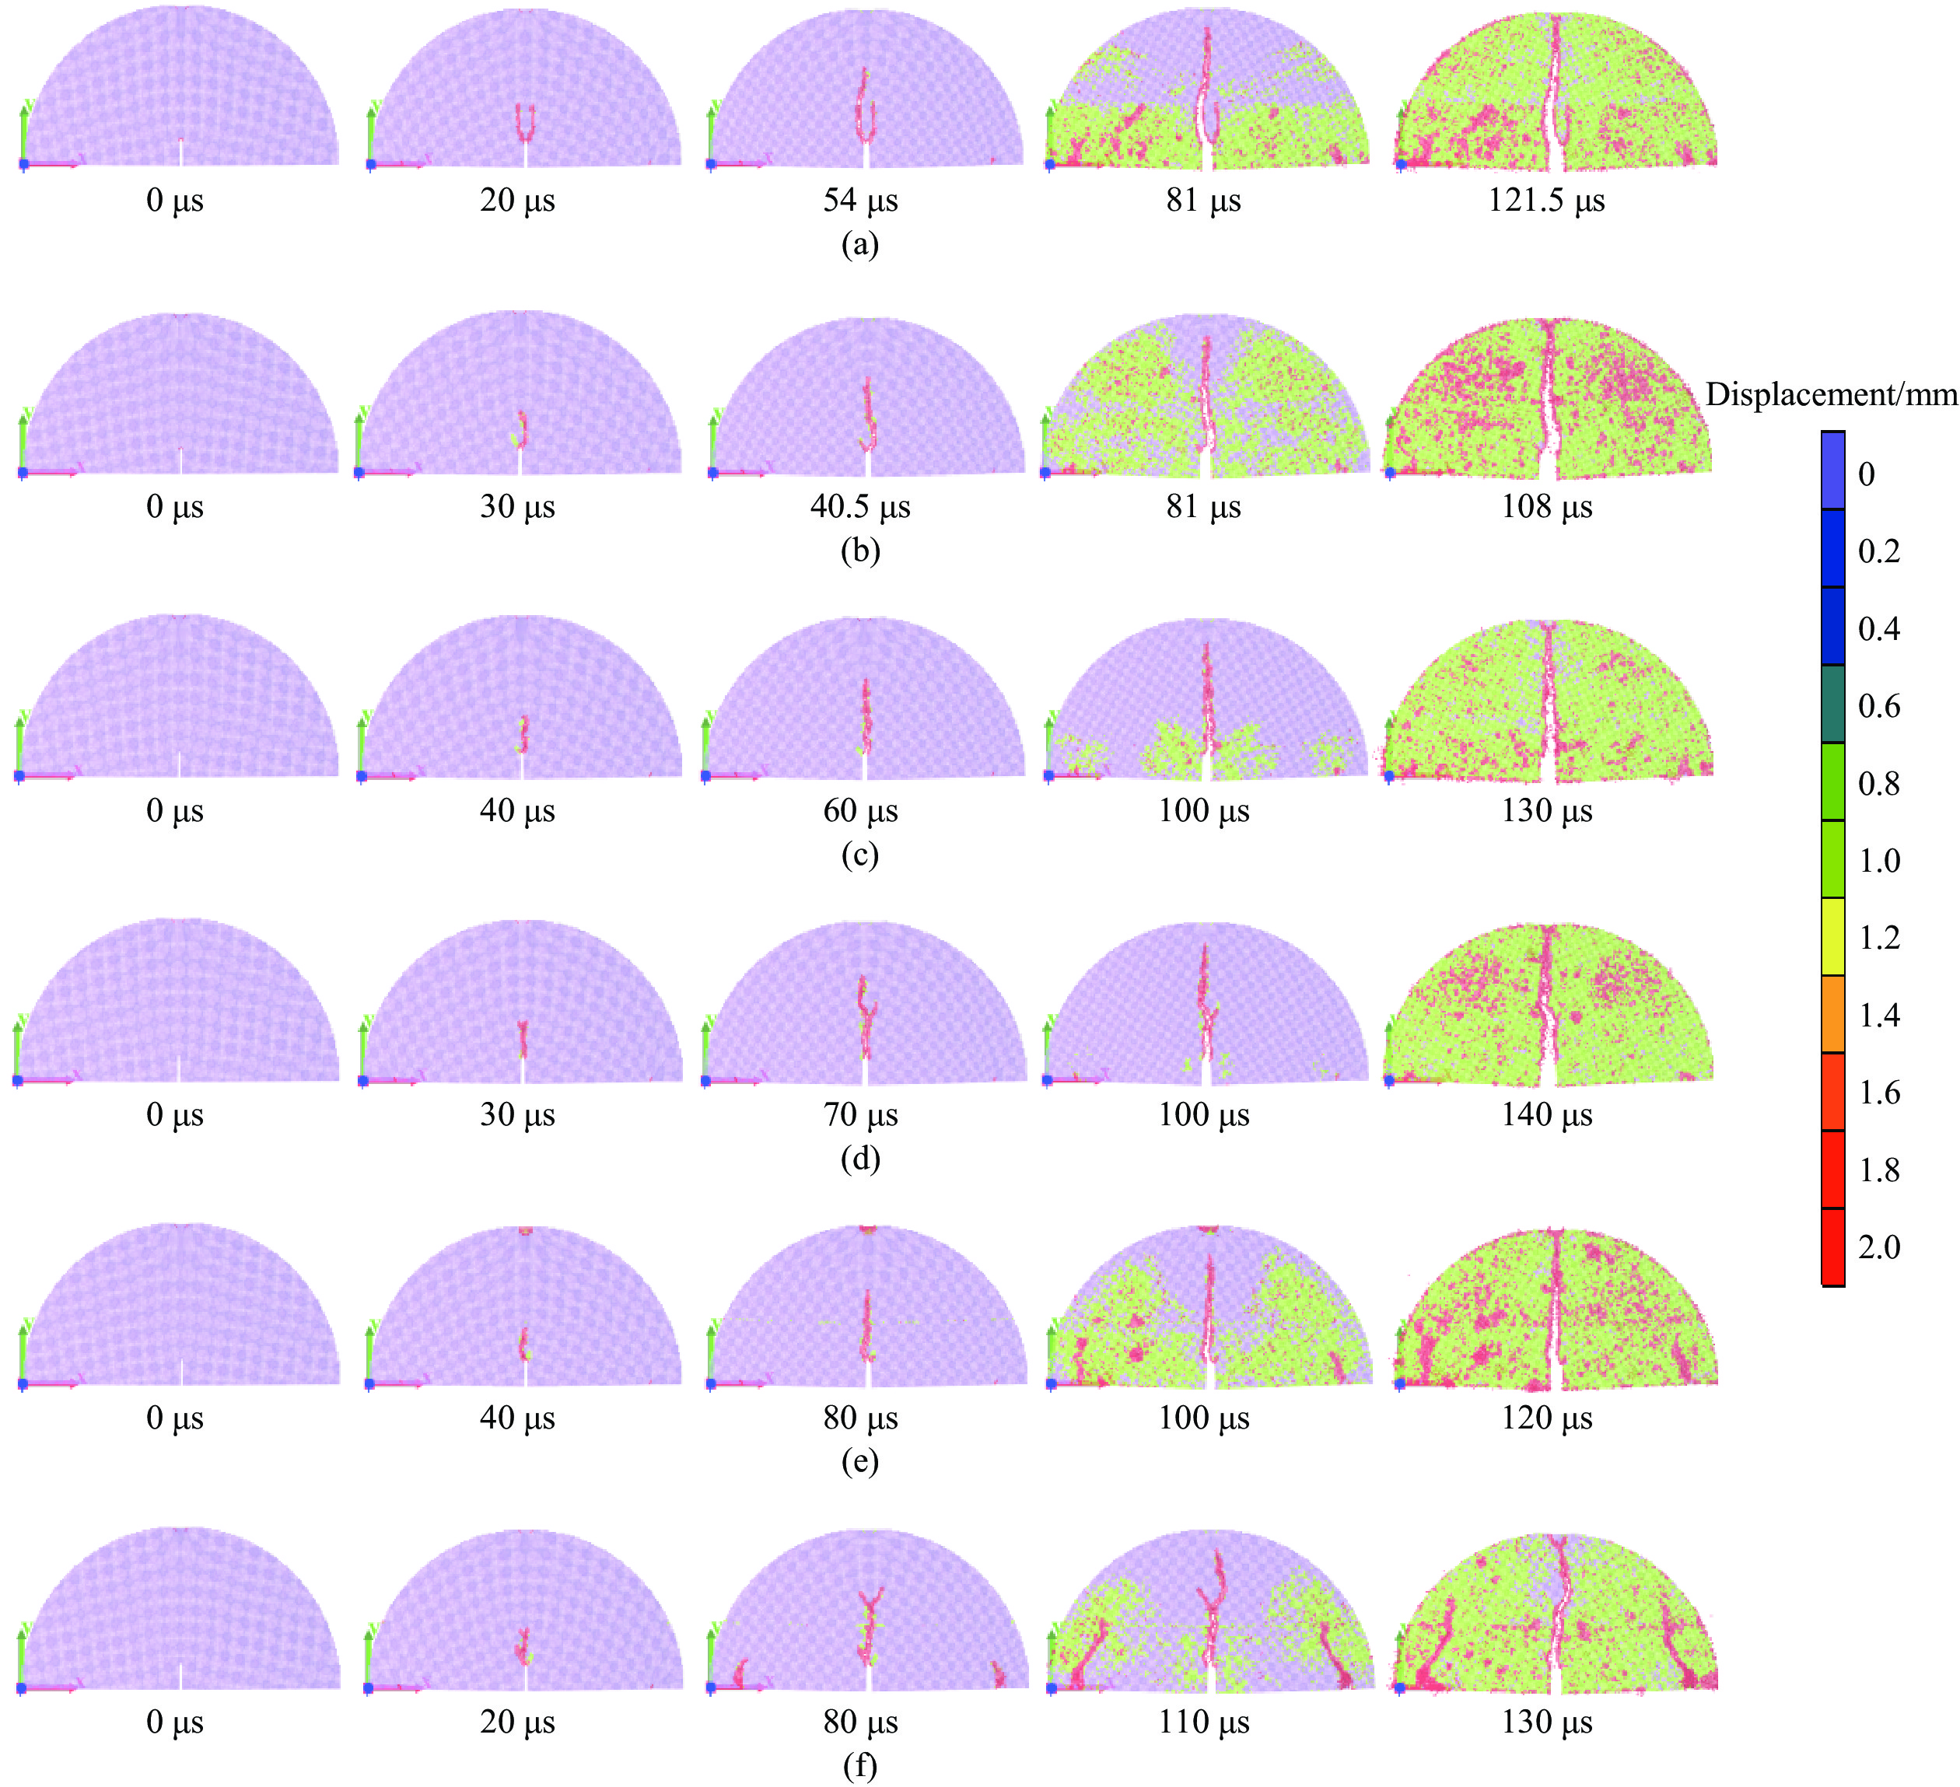Open the semi-disc image at 140 µs
This screenshot has width=1960, height=1787.
[x=1548, y=1003]
